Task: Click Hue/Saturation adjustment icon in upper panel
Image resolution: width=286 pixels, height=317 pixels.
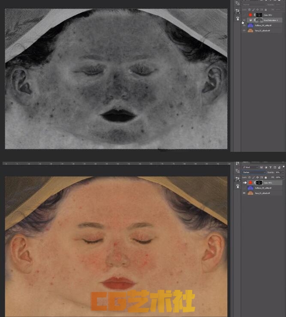Action: point(251,20)
